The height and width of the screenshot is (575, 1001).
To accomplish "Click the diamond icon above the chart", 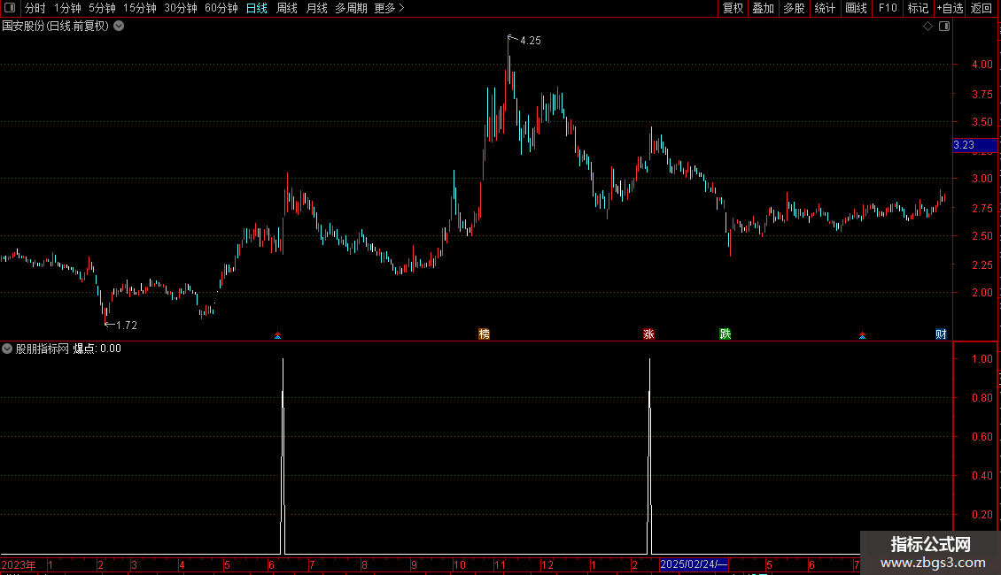I will (x=927, y=27).
